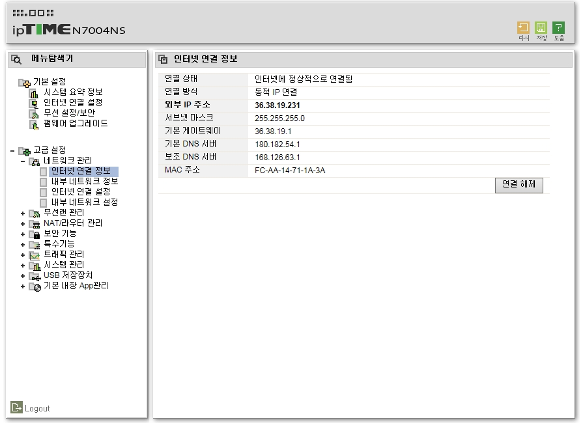Screen dimensions: 583x429
Task: Expand the 트래픽 관리 node
Action: click(23, 255)
